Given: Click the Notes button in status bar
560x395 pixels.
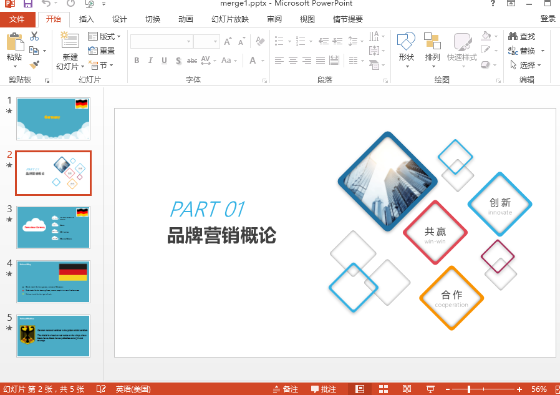Looking at the screenshot, I should [x=286, y=389].
